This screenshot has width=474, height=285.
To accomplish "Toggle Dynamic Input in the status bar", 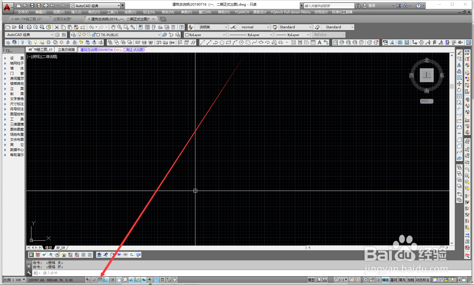I will (x=144, y=280).
